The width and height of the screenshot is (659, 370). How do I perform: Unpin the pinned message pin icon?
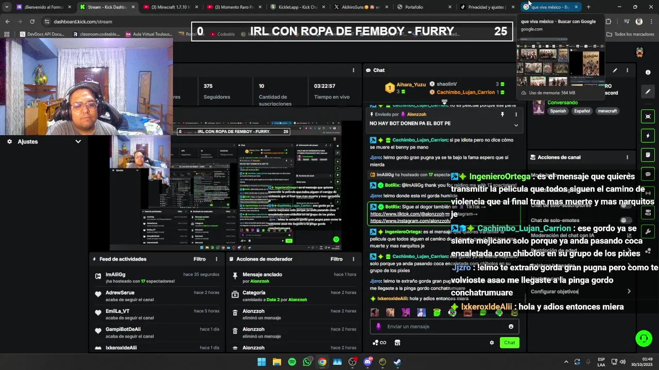[502, 114]
